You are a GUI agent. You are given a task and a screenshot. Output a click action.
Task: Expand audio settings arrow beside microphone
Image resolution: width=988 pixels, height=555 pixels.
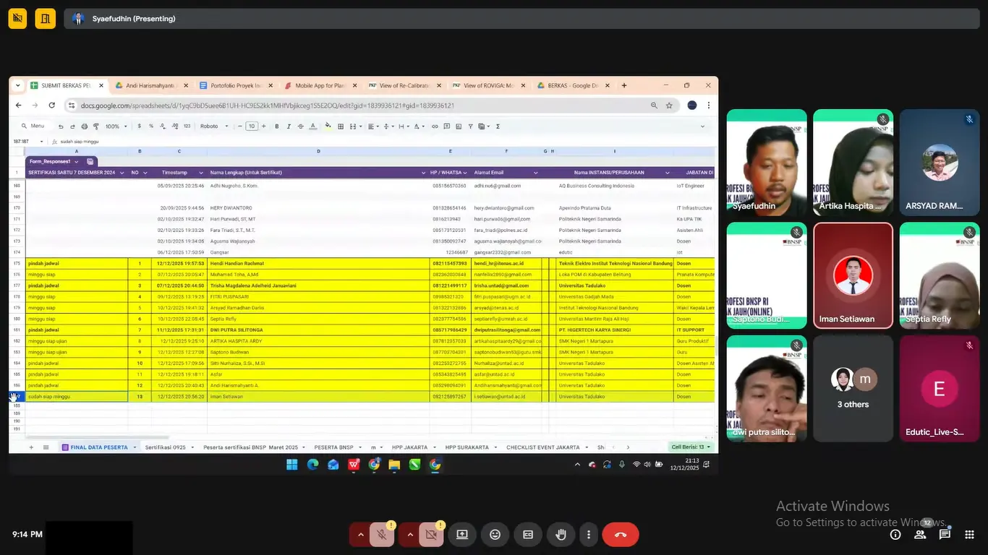[360, 535]
